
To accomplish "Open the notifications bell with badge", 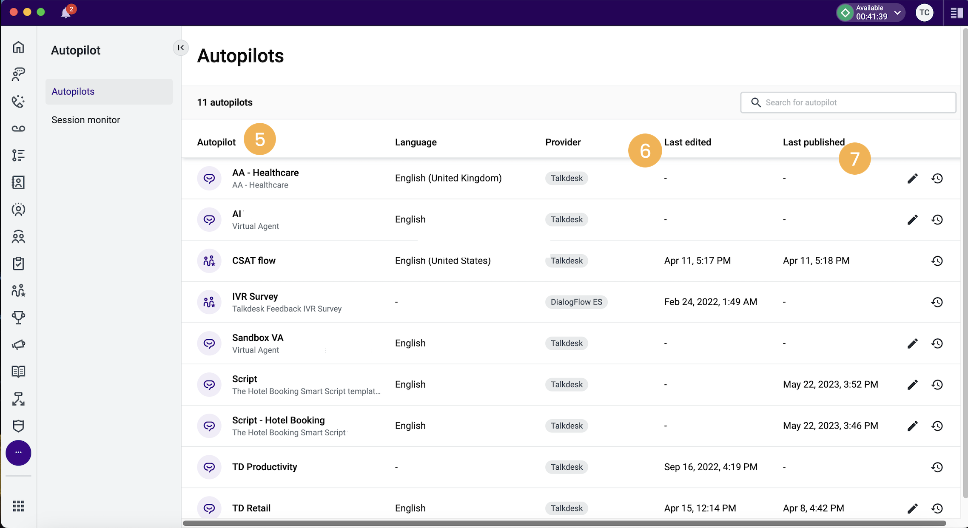I will point(67,12).
